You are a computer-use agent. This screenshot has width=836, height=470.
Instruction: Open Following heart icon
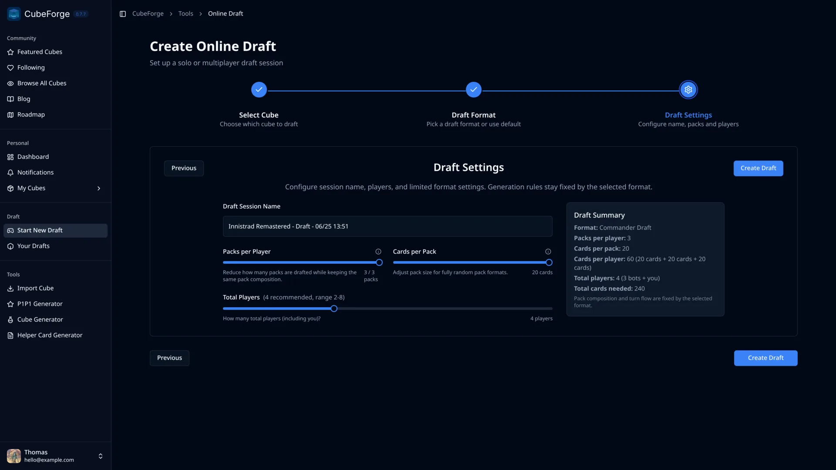point(10,68)
